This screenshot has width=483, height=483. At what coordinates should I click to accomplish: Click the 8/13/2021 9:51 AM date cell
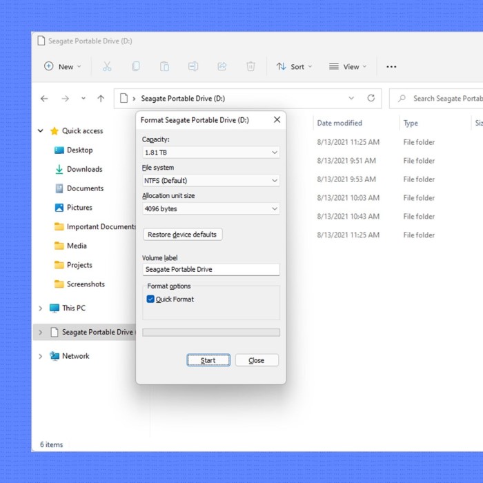(x=346, y=161)
